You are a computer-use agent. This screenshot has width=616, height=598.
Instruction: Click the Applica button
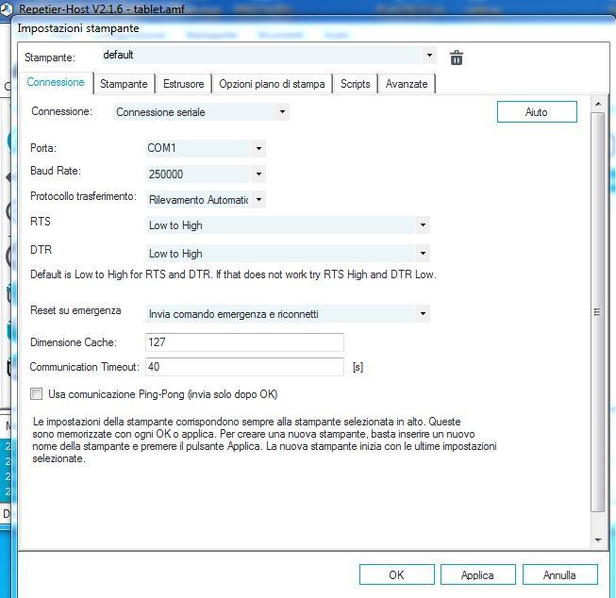tap(477, 574)
